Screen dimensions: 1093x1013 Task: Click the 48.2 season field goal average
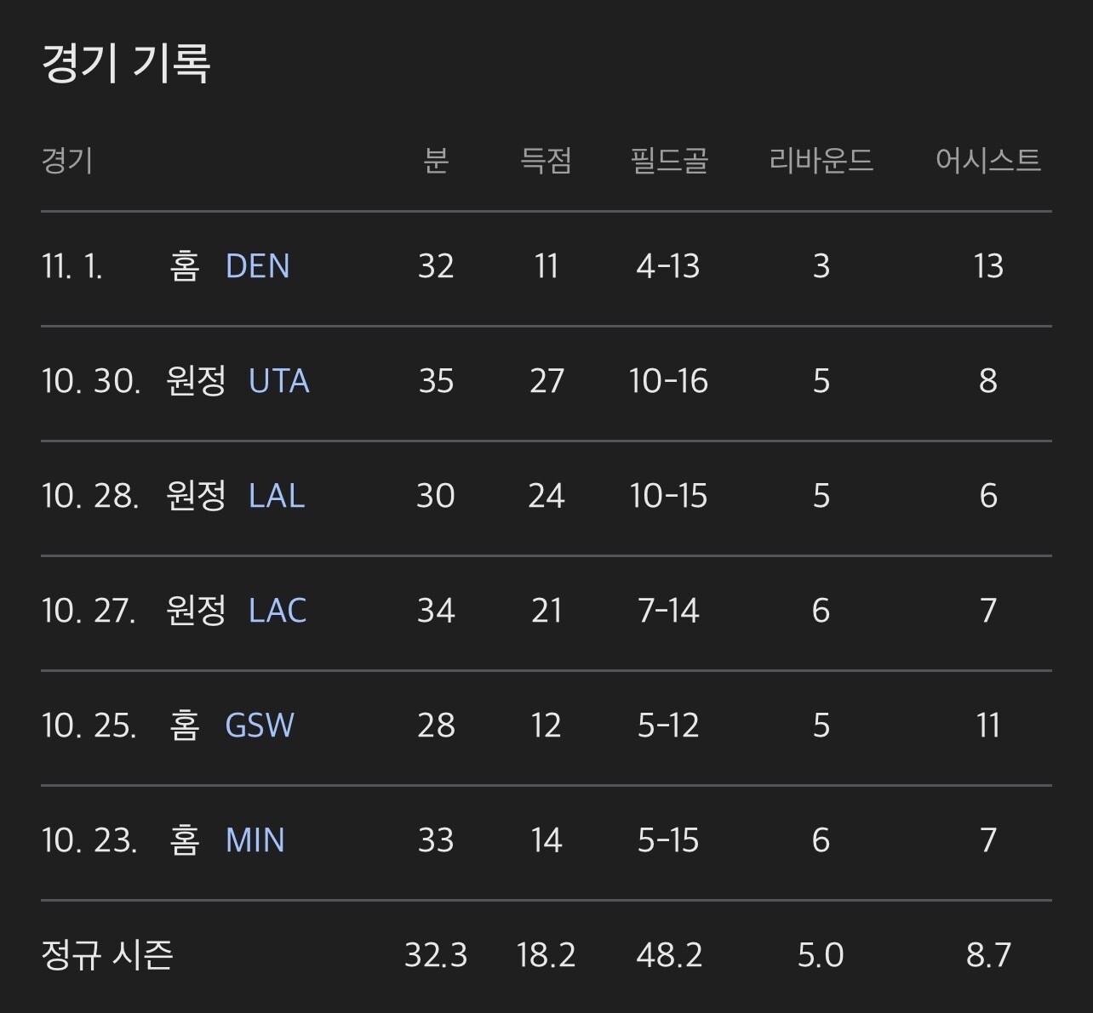[x=669, y=955]
